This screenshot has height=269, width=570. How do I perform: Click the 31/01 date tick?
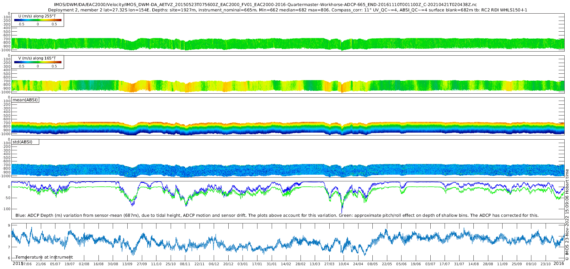271,264
